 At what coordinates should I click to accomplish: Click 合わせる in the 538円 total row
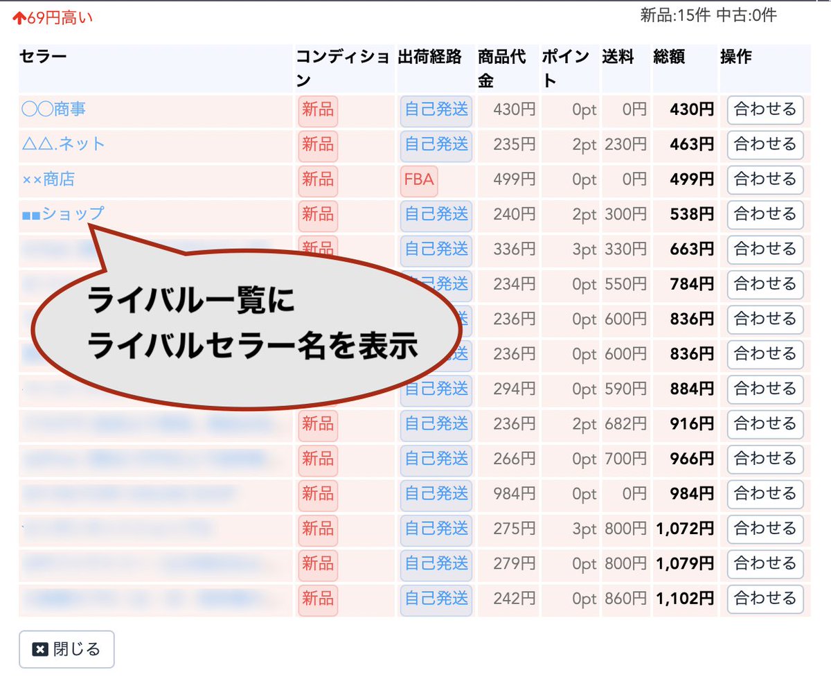[x=765, y=214]
